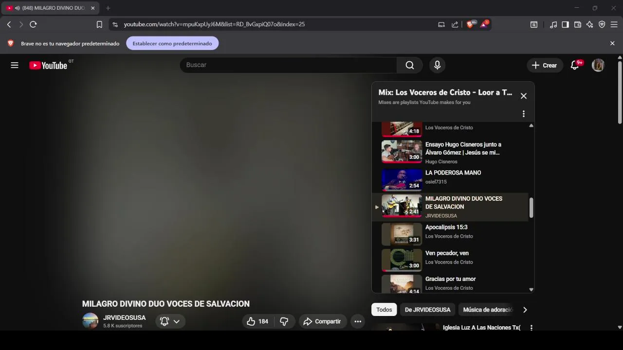Open Iglesia Luz A Las Naciones video

pyautogui.click(x=481, y=328)
